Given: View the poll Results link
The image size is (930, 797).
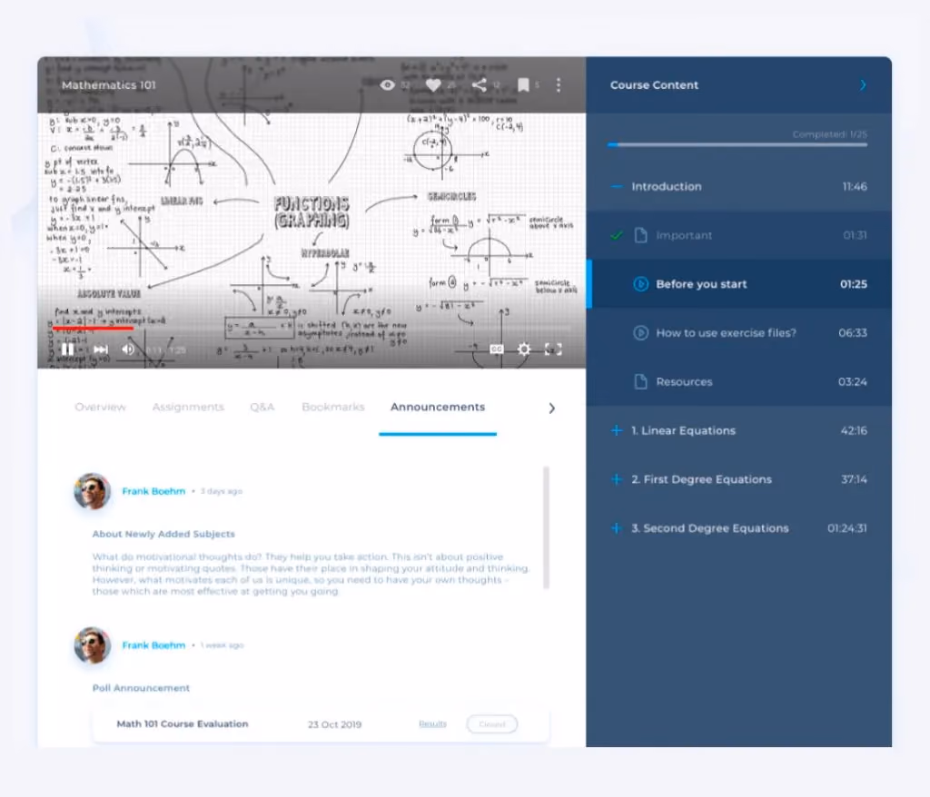Looking at the screenshot, I should coord(432,724).
